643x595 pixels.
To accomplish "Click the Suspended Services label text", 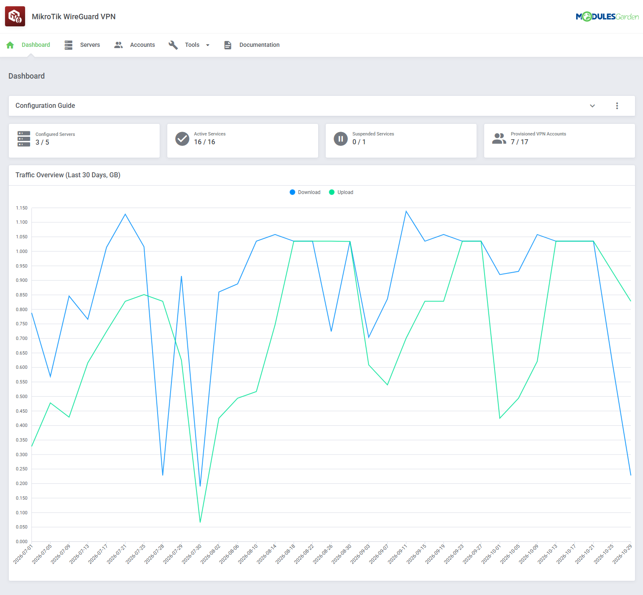I will 373,134.
